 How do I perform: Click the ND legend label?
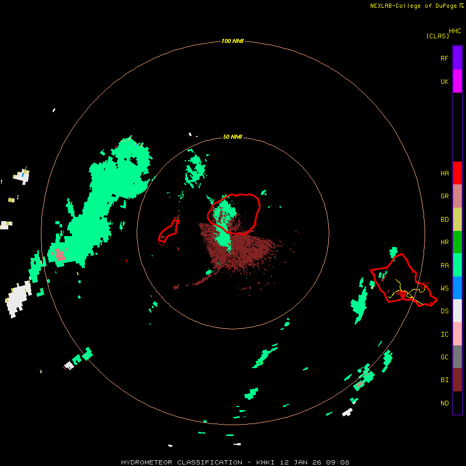[x=444, y=403]
